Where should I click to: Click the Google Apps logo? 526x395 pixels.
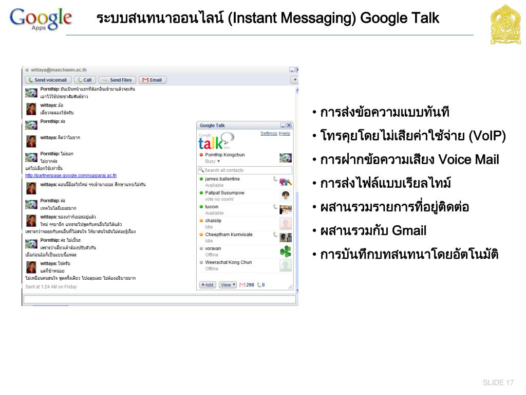tap(41, 19)
